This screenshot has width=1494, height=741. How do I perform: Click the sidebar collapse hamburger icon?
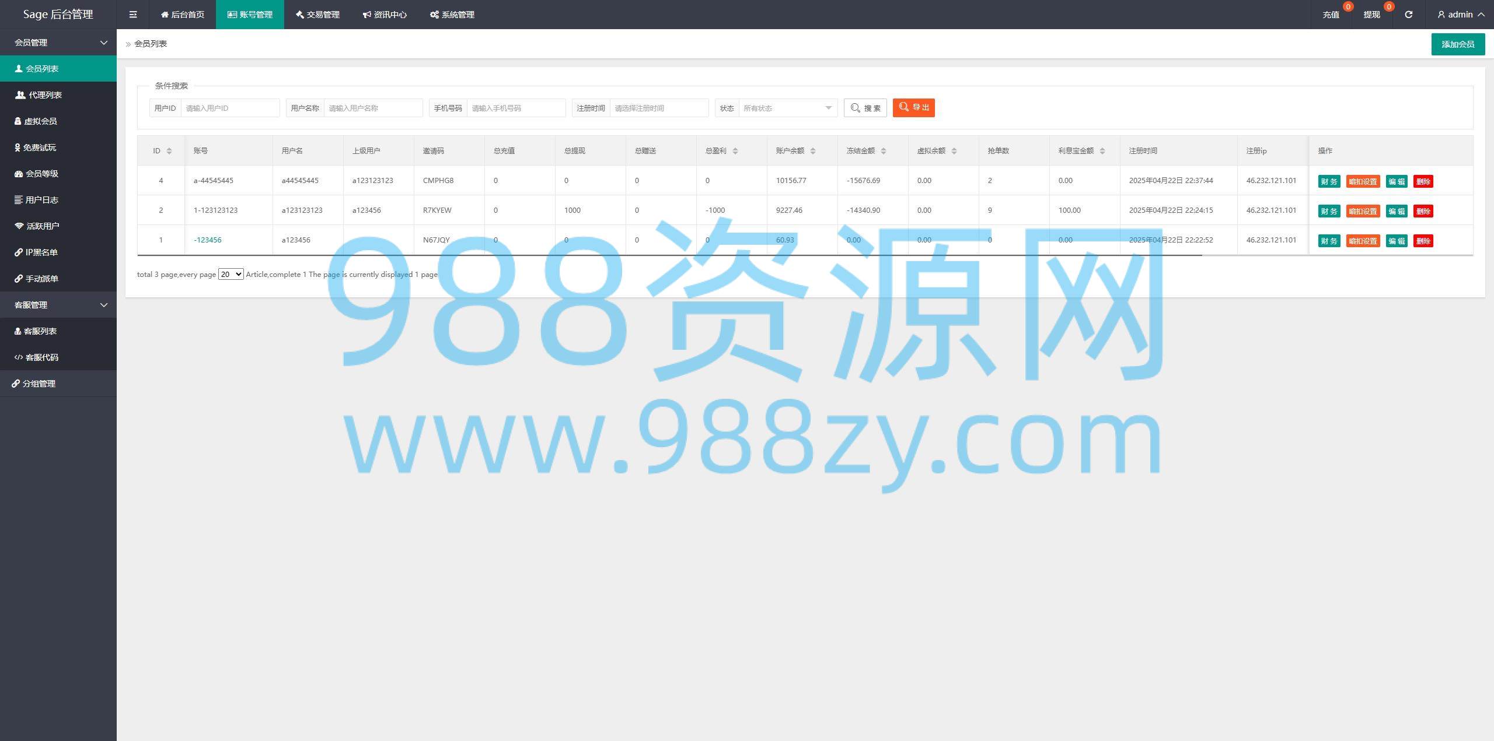tap(133, 15)
